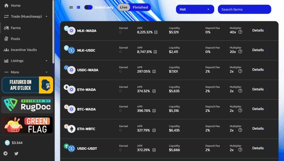Open the Telegram icon in the sidebar
Image resolution: width=284 pixels, height=161 pixels.
click(x=6, y=154)
